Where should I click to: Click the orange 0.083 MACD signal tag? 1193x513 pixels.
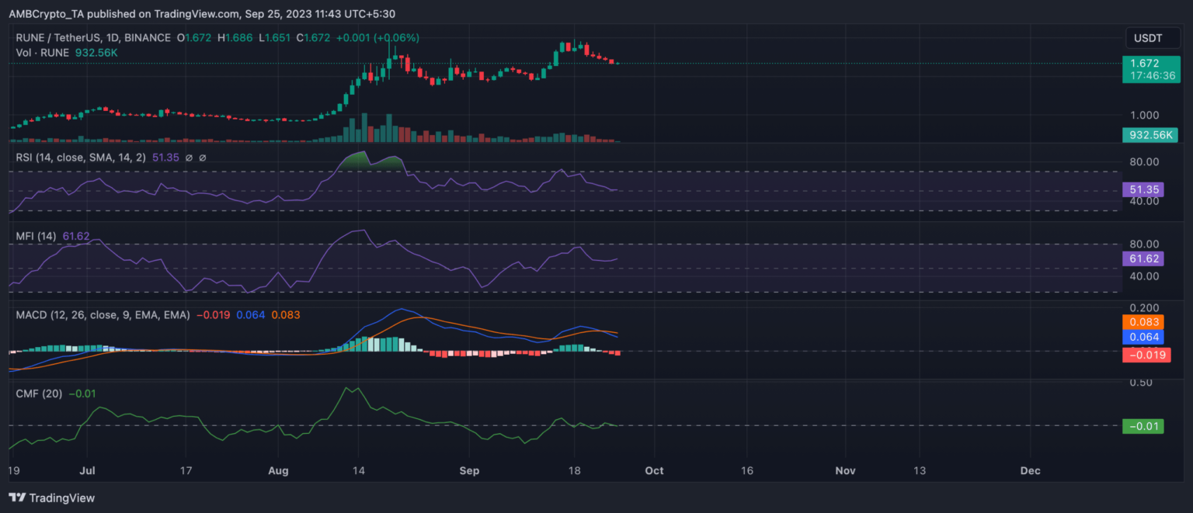(x=1143, y=321)
